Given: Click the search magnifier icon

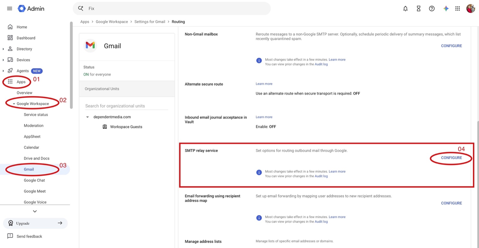Looking at the screenshot, I should point(81,8).
